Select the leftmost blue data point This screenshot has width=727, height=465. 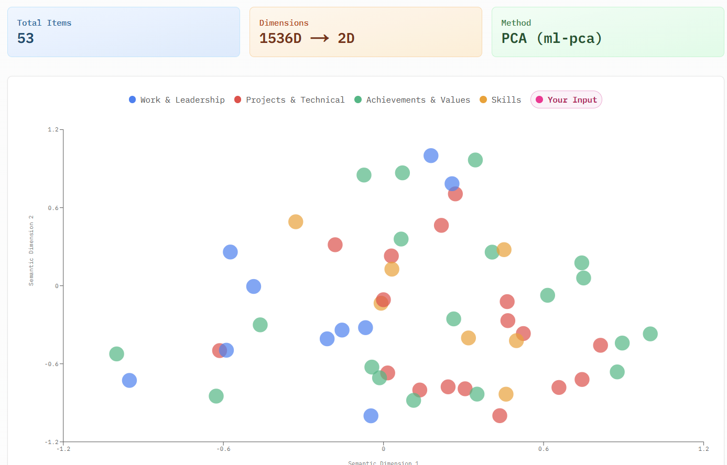pos(129,381)
